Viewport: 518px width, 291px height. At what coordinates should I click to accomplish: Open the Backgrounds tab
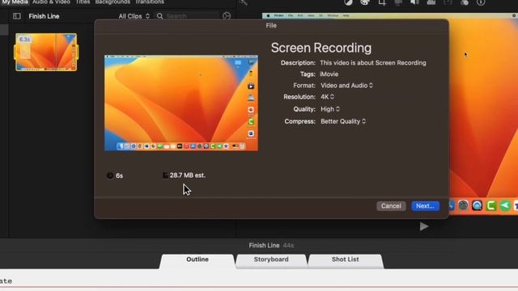click(113, 2)
